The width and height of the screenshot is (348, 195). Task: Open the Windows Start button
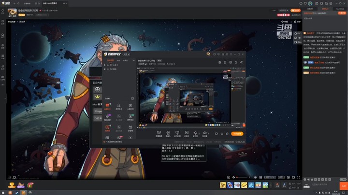click(x=3, y=193)
